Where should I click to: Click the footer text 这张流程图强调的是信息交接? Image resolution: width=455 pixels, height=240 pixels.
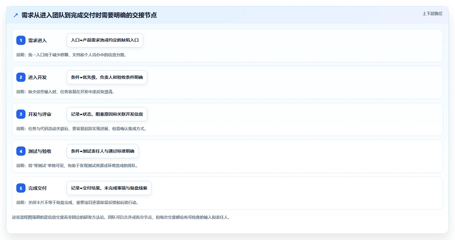point(121,217)
